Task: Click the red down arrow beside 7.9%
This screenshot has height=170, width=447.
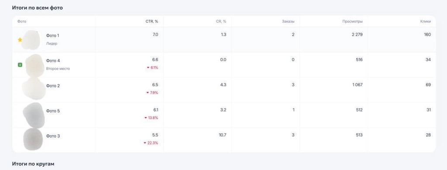Action: tap(148, 92)
